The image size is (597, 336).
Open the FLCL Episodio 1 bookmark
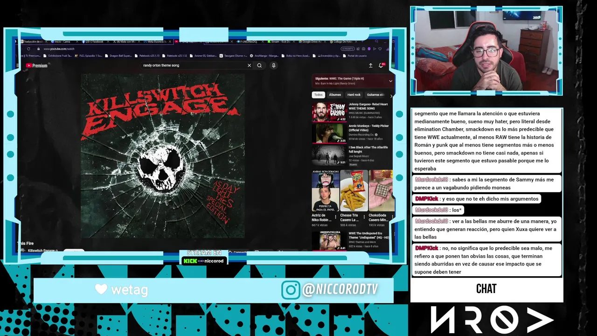pyautogui.click(x=89, y=56)
